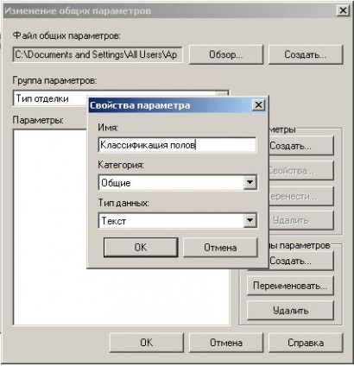Close the Свойства параметра dialog with X
Image resolution: width=354 pixels, height=366 pixels.
click(x=258, y=105)
